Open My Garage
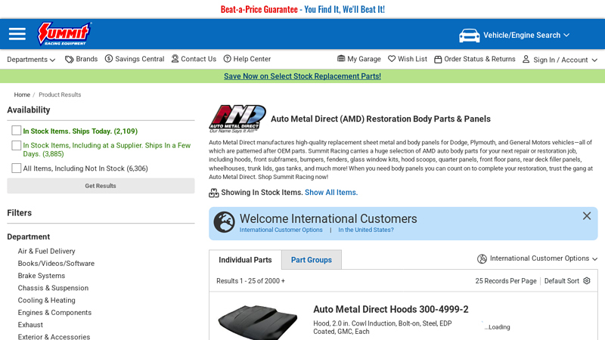Screen dimensions: 605x340 pyautogui.click(x=364, y=59)
